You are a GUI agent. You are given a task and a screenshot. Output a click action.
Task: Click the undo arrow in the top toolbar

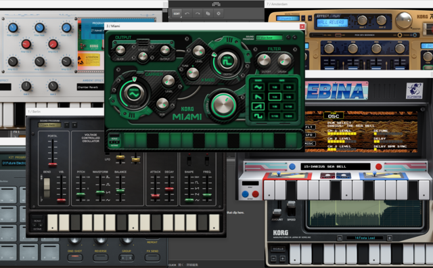tap(187, 14)
